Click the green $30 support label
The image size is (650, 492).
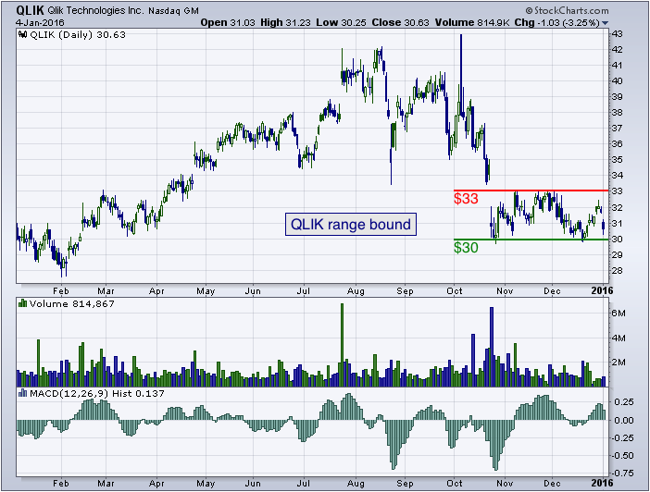click(466, 248)
